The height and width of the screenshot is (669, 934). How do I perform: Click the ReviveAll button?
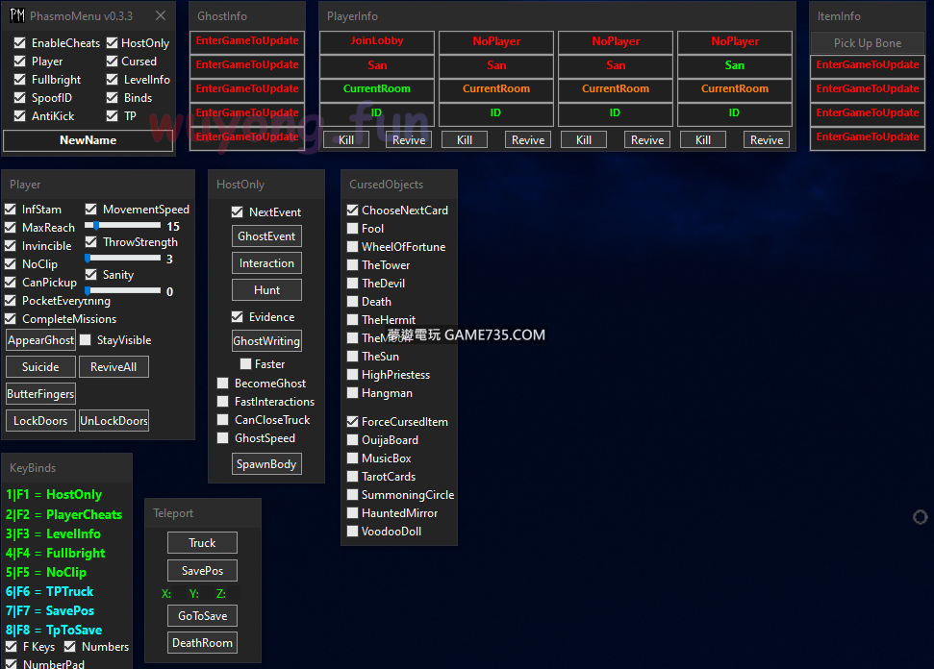pyautogui.click(x=114, y=367)
